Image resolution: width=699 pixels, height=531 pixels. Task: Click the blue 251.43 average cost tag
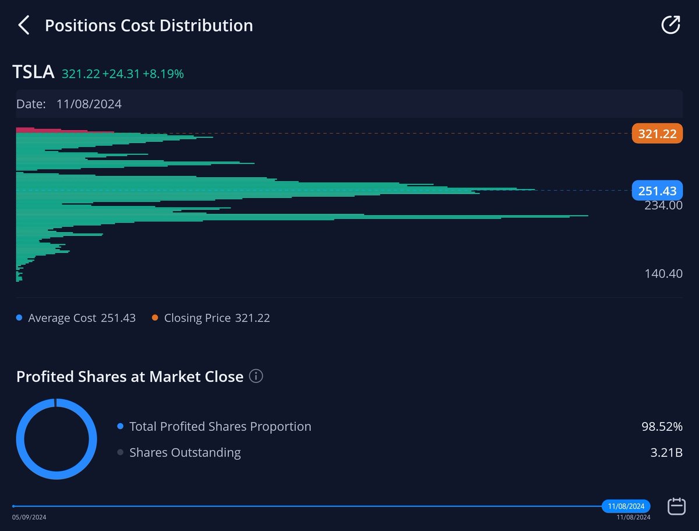(x=657, y=190)
